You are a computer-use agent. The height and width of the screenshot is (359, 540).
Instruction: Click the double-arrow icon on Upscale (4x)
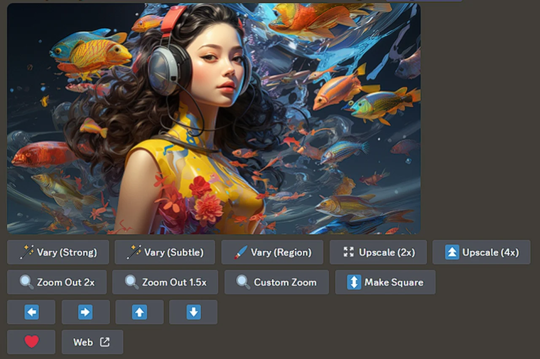click(452, 252)
